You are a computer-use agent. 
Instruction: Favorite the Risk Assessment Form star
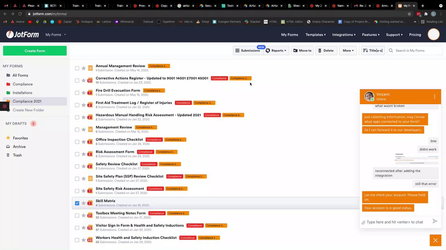click(x=84, y=154)
